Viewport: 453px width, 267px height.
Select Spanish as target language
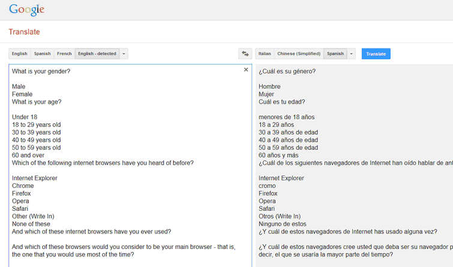tap(335, 54)
